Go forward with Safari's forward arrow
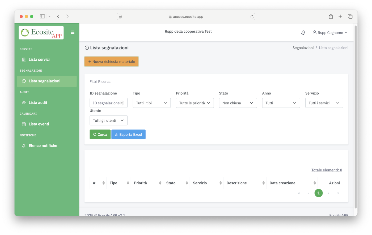This screenshot has height=235, width=372. coord(67,16)
